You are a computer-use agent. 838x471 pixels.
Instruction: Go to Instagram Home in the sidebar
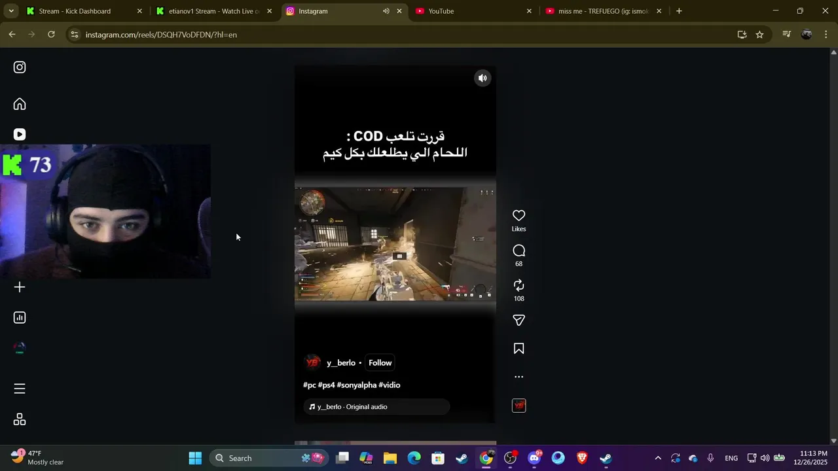point(20,104)
